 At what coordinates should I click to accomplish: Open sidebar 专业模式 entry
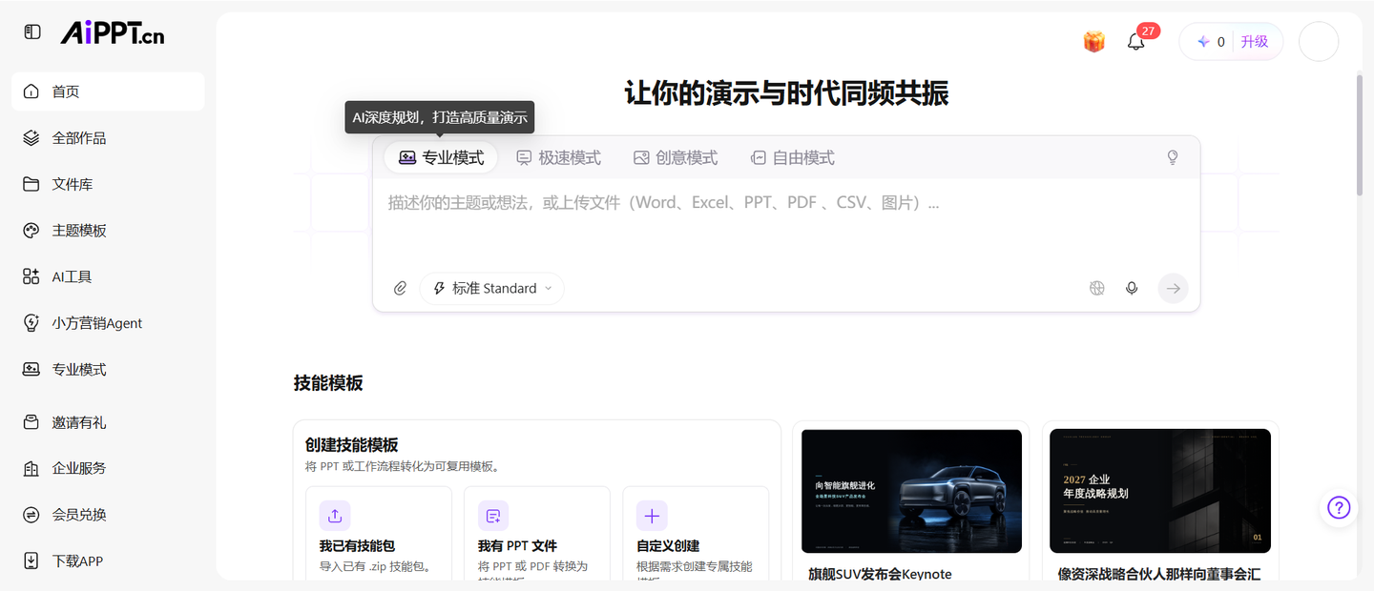pos(108,369)
